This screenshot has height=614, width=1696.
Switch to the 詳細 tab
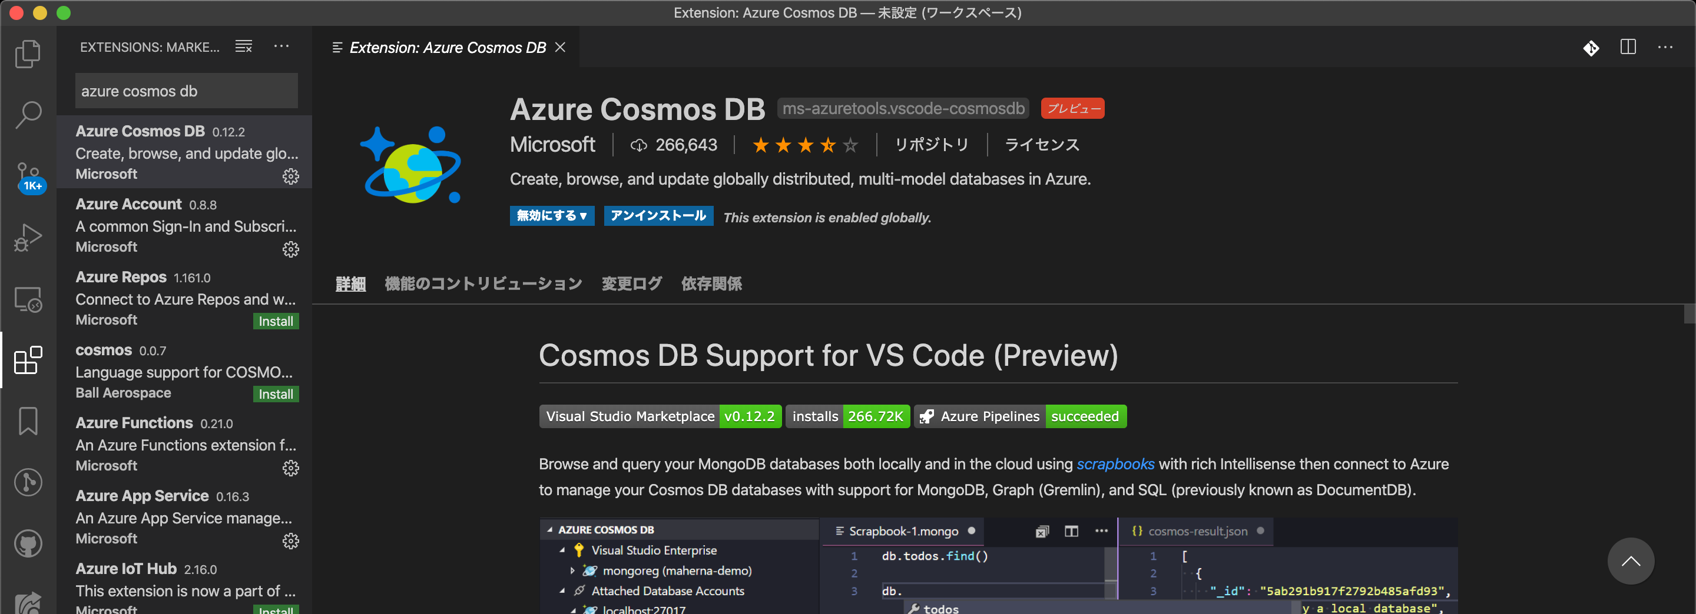click(350, 284)
